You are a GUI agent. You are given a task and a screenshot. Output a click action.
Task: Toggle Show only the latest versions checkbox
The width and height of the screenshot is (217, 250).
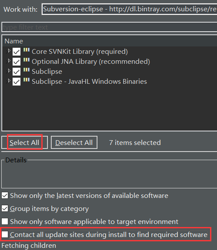[5, 195]
